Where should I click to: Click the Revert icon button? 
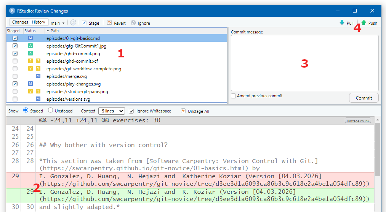(x=109, y=22)
